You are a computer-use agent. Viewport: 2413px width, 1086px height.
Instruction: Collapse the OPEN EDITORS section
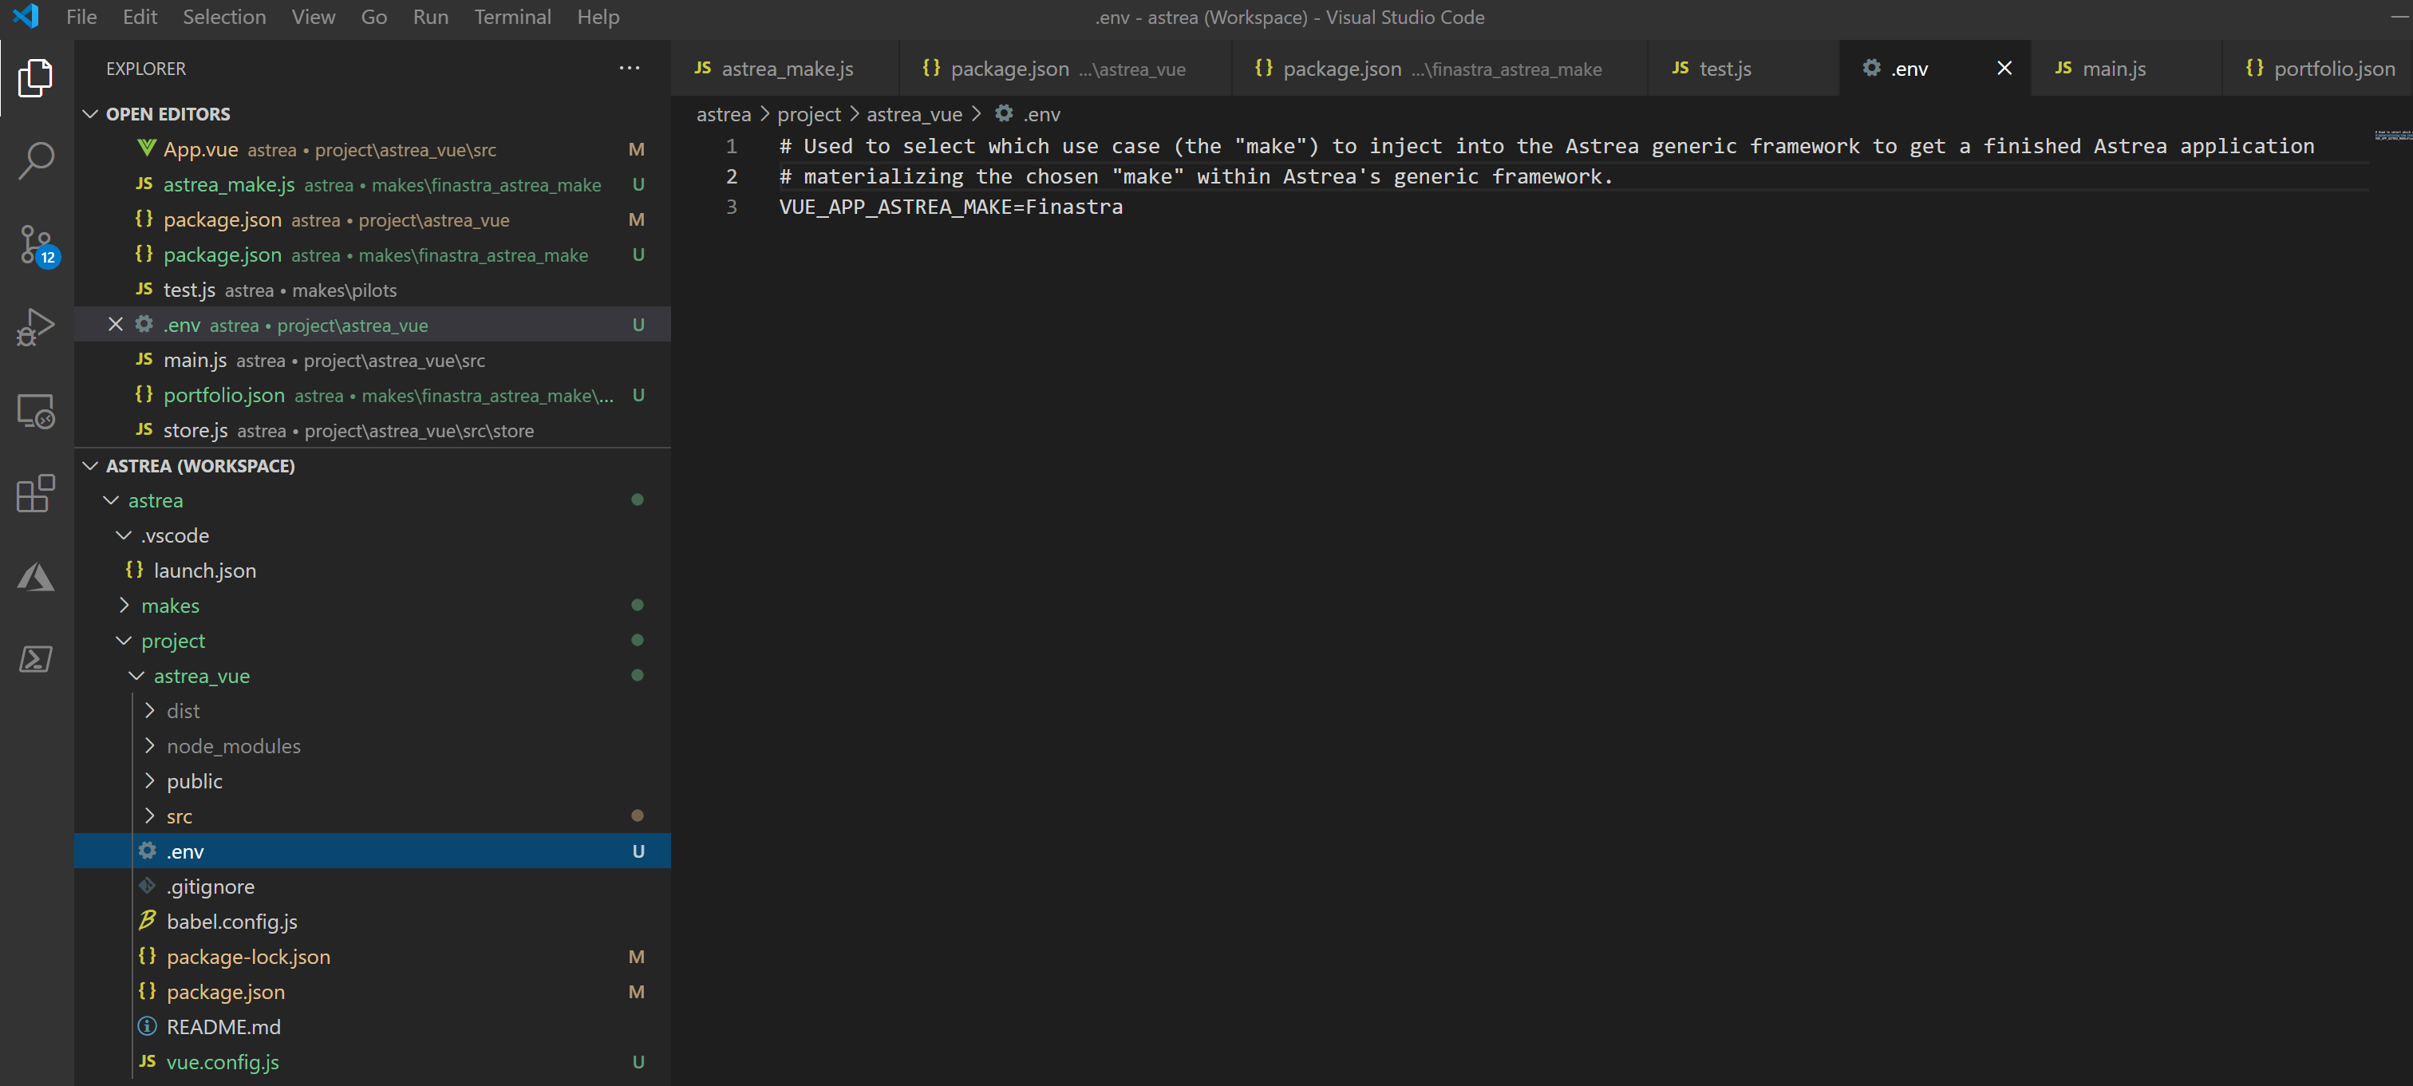pos(91,114)
